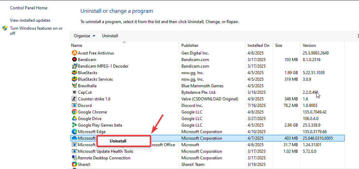
Task: Click the 78.2 MB size value
Action: (290, 106)
